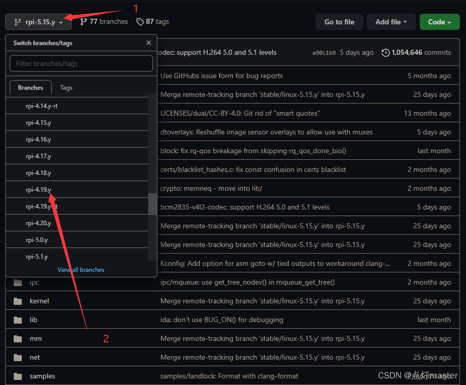Click '13 months ago' timestamp
This screenshot has height=385, width=466.
click(x=427, y=113)
